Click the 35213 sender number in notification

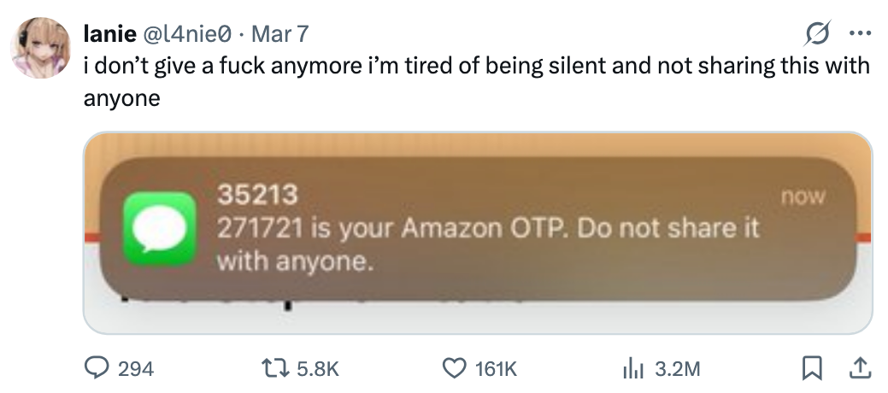258,196
